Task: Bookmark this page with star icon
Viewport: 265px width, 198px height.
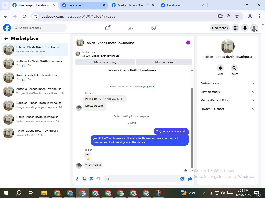Action: tap(237, 16)
